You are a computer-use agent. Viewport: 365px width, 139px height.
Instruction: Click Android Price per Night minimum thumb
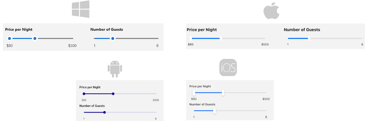[x=84, y=94]
